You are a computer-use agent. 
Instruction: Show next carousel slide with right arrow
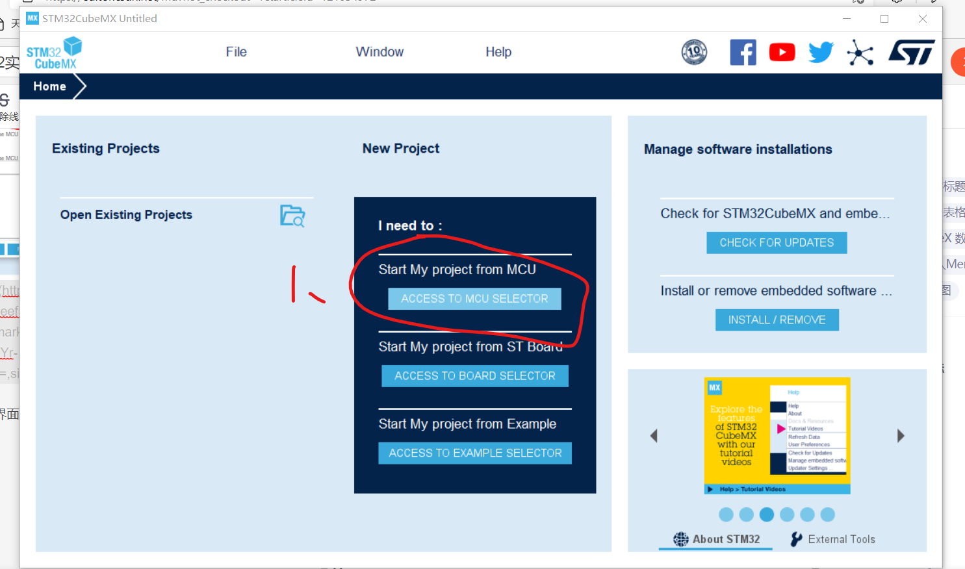(x=901, y=436)
